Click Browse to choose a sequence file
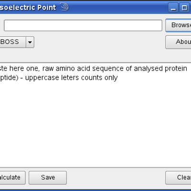The image size is (191, 191). (x=178, y=25)
